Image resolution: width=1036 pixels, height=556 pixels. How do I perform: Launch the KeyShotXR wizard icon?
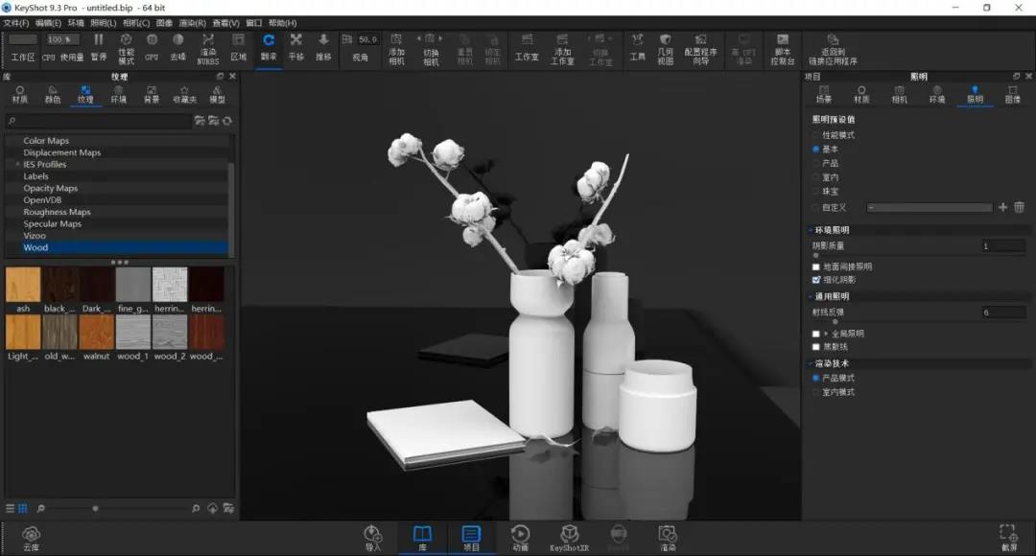point(569,538)
